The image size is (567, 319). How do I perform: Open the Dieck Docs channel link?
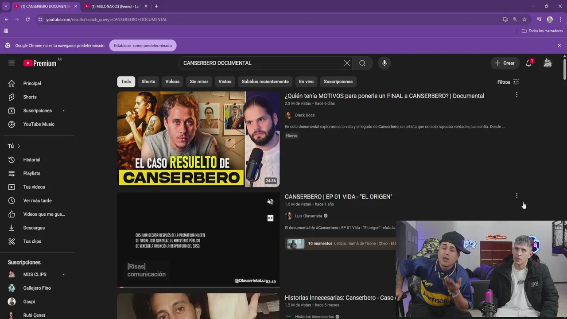[x=305, y=115]
